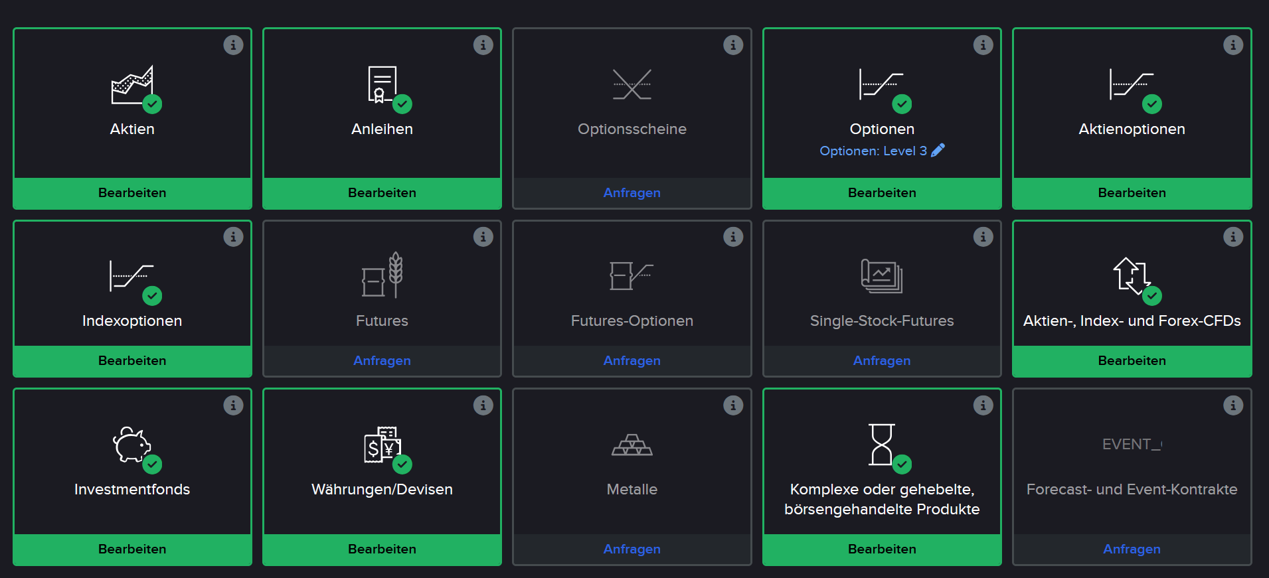Image resolution: width=1269 pixels, height=578 pixels.
Task: Click the CFDs arrows icon
Action: click(x=1132, y=275)
